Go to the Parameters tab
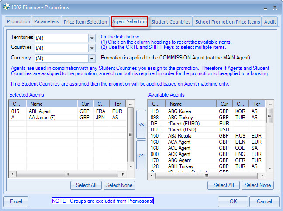The height and width of the screenshot is (211, 283). 46,21
